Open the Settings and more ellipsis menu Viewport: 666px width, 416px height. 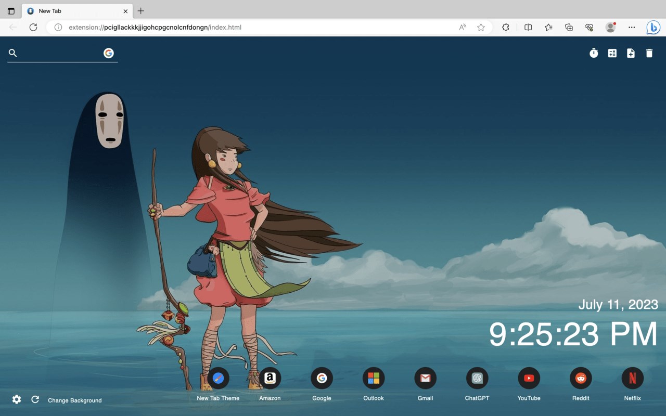pyautogui.click(x=632, y=27)
